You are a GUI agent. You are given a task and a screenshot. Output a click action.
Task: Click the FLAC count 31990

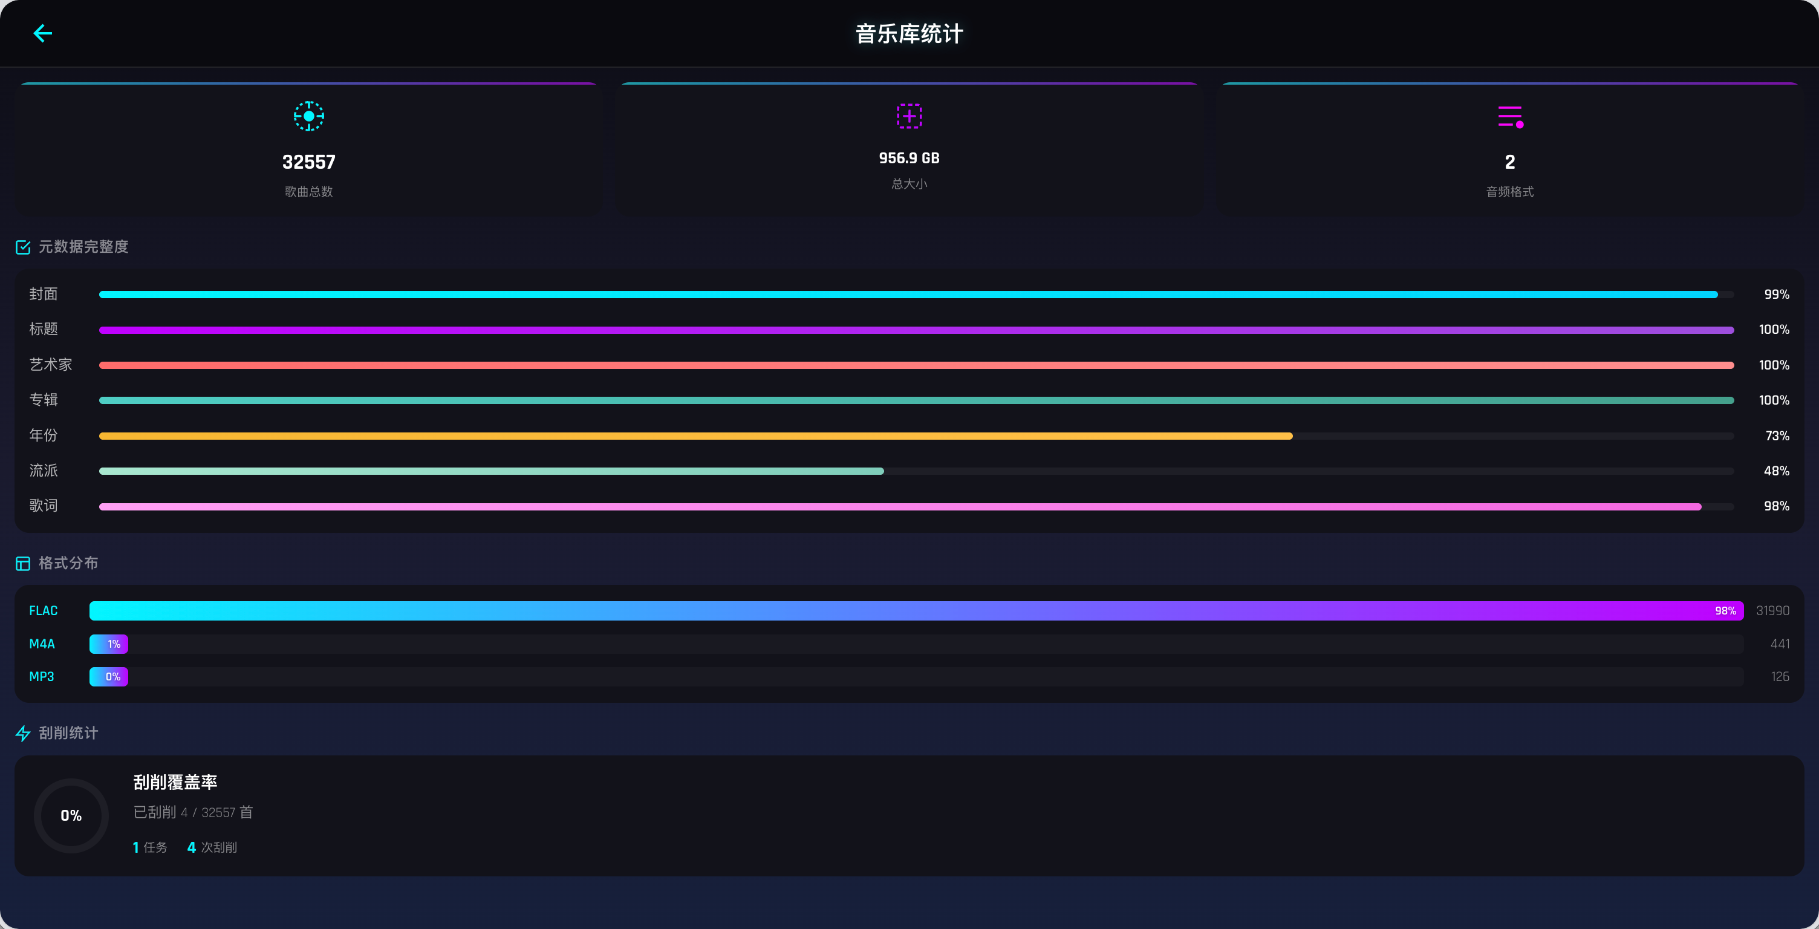coord(1772,611)
